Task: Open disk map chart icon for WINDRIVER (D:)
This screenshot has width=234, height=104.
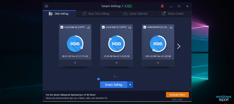Action: pos(171,27)
